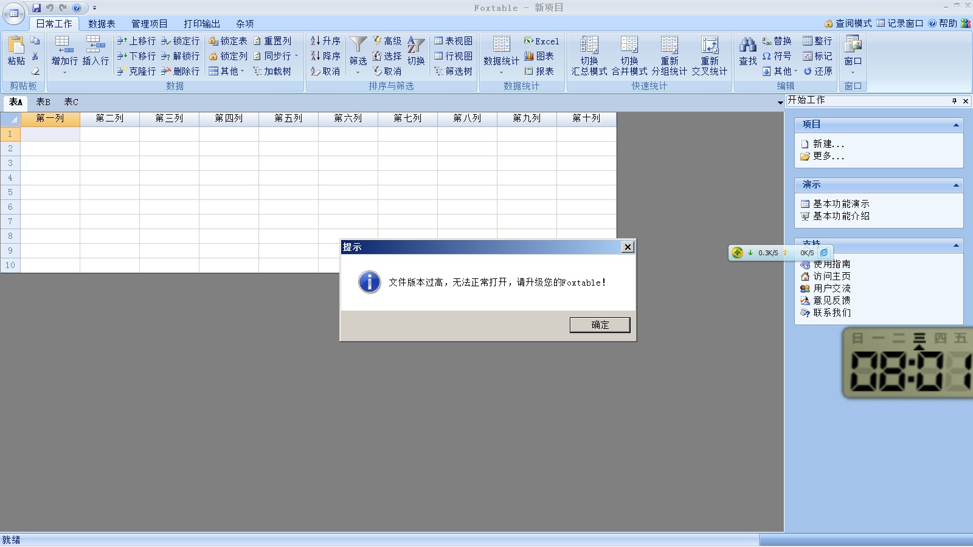Switch to 行视图 row view

point(453,56)
